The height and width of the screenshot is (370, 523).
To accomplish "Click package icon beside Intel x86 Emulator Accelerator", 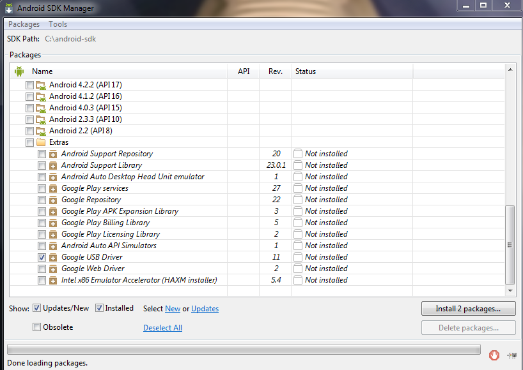I will click(52, 281).
